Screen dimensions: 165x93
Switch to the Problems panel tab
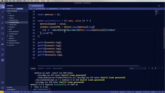pos(41,68)
